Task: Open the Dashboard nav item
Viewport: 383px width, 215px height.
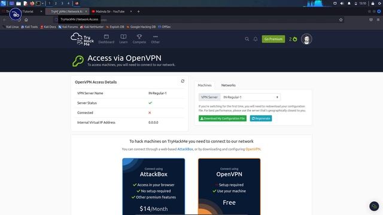Action: [107, 39]
